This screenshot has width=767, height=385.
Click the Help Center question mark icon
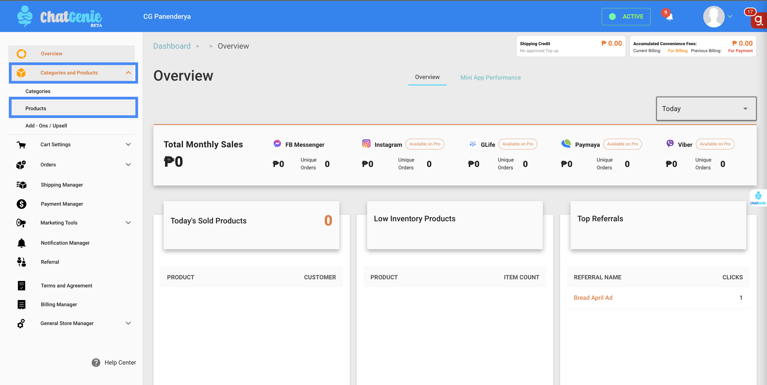[x=96, y=362]
